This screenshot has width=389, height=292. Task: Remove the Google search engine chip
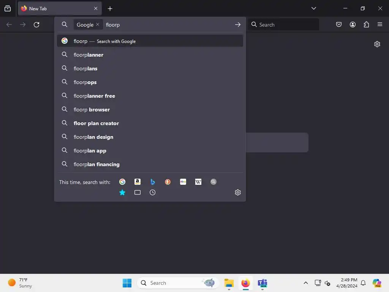click(98, 24)
